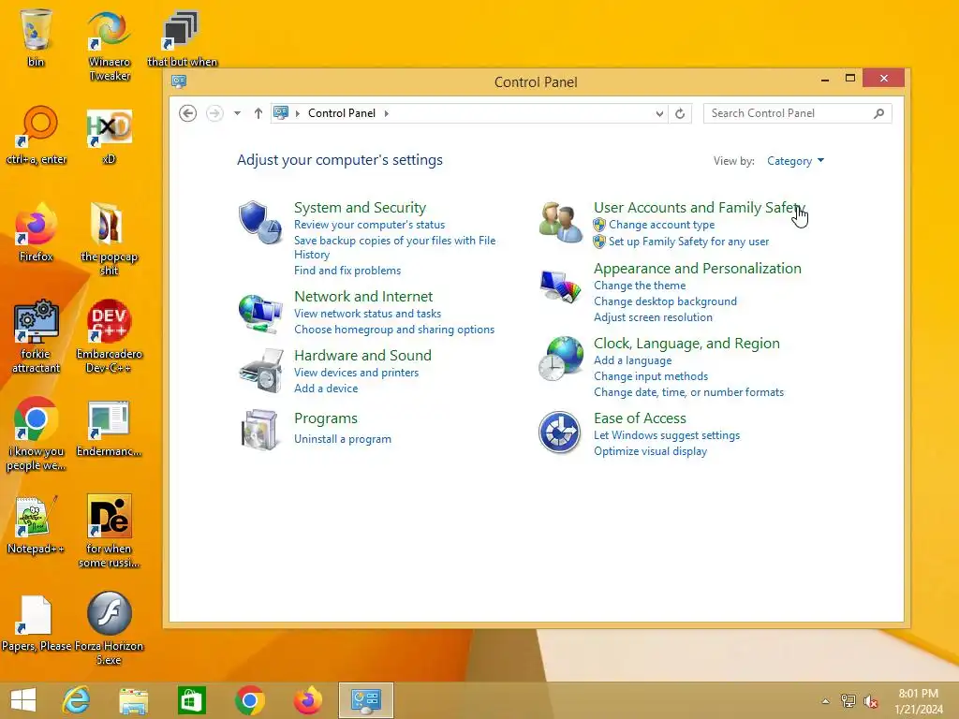Refresh the Control Panel view
The width and height of the screenshot is (959, 719).
pyautogui.click(x=680, y=113)
